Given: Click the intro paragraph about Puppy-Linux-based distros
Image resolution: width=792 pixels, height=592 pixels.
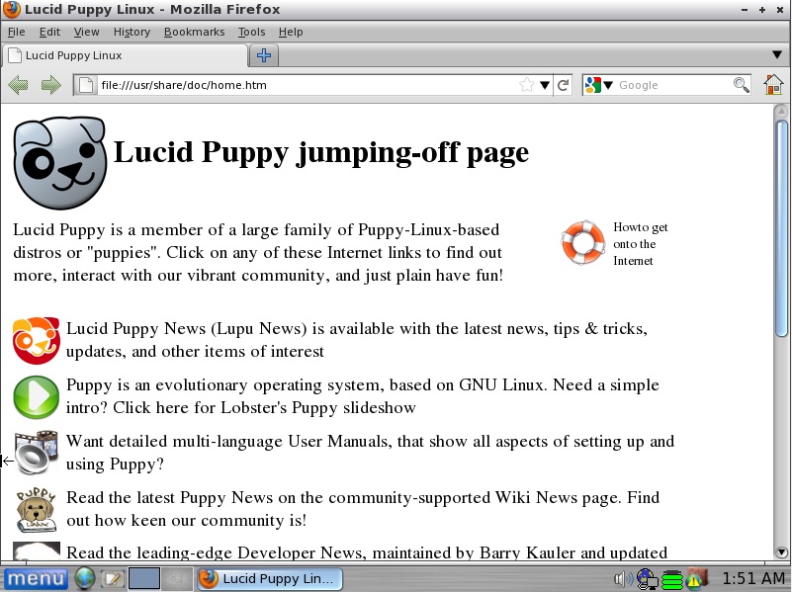Looking at the screenshot, I should coord(258,252).
